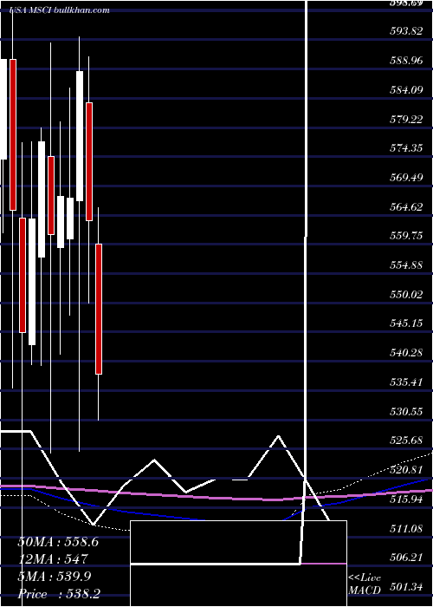Click the 506.21 price axis label

click(x=405, y=558)
